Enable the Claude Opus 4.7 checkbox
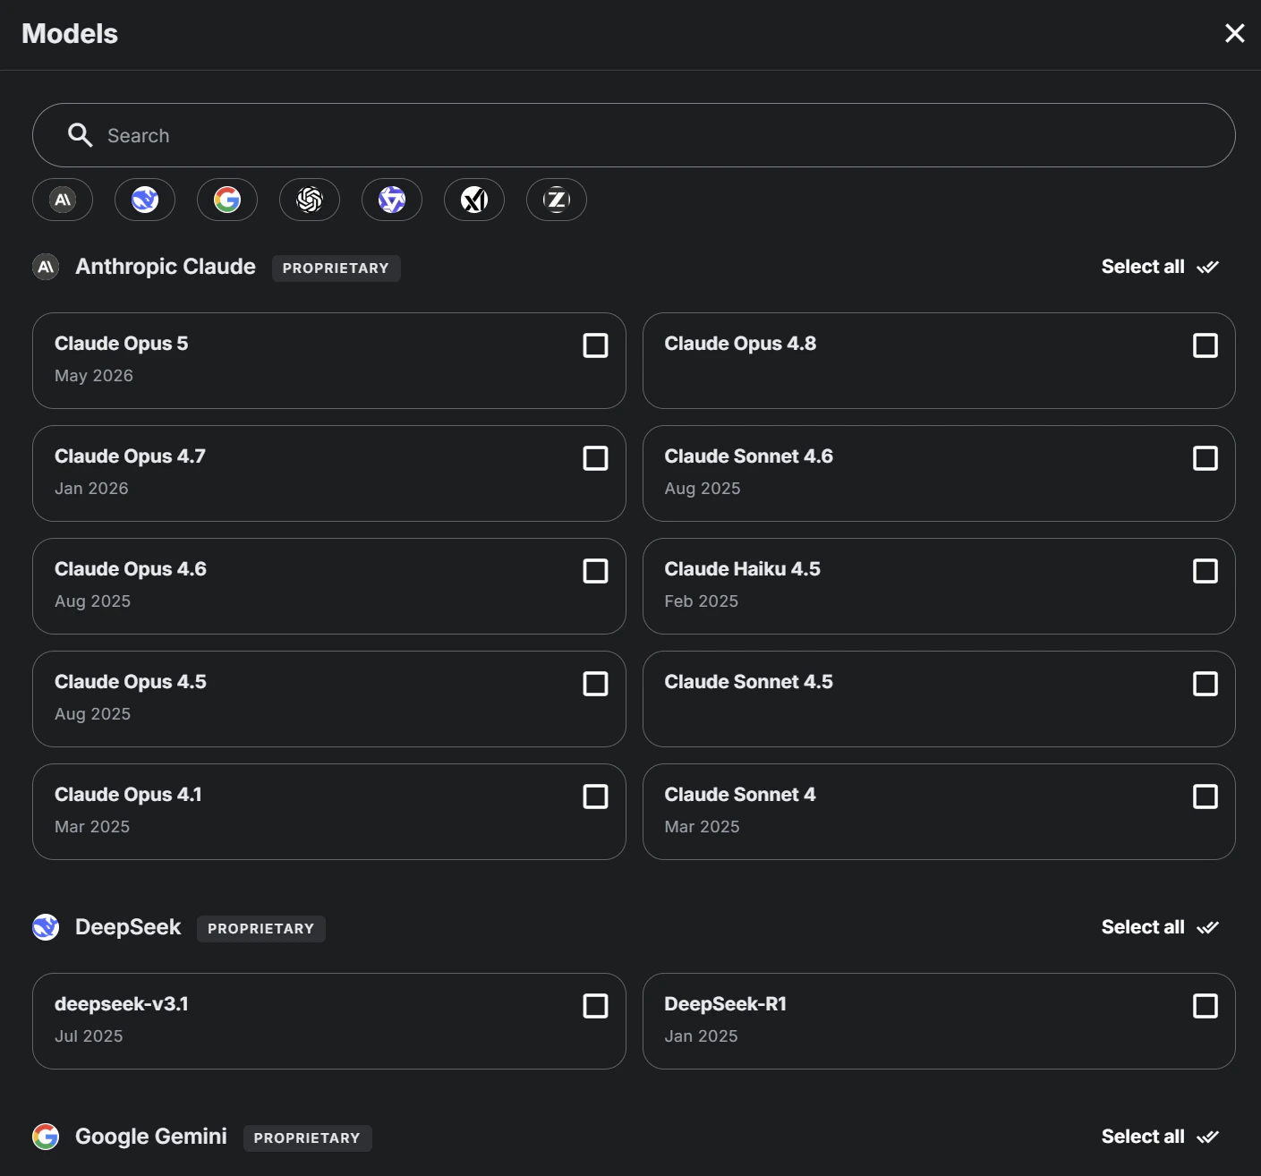Image resolution: width=1261 pixels, height=1176 pixels. 595,458
